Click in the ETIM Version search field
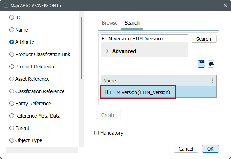This screenshot has height=159, width=231. (x=144, y=39)
